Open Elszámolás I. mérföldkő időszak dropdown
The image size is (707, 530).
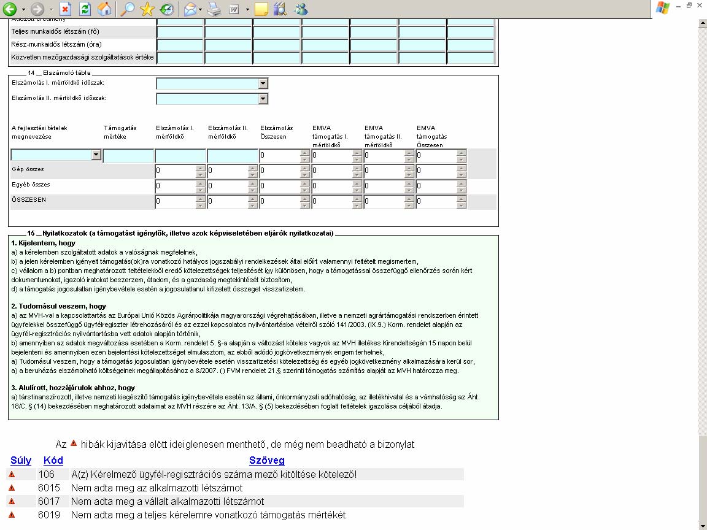pos(263,83)
